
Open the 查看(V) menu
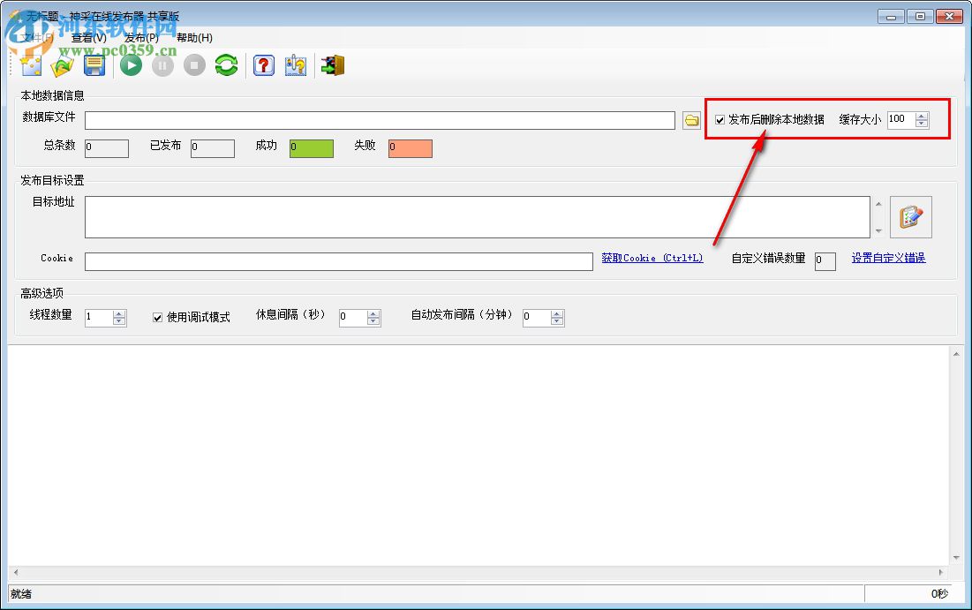88,38
